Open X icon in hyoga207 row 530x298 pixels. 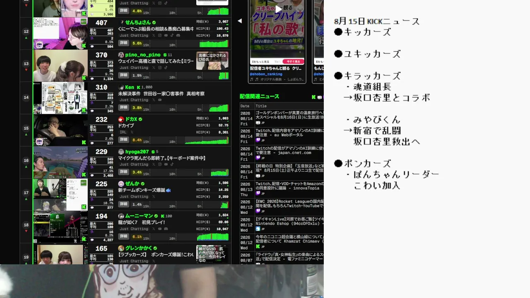click(154, 165)
